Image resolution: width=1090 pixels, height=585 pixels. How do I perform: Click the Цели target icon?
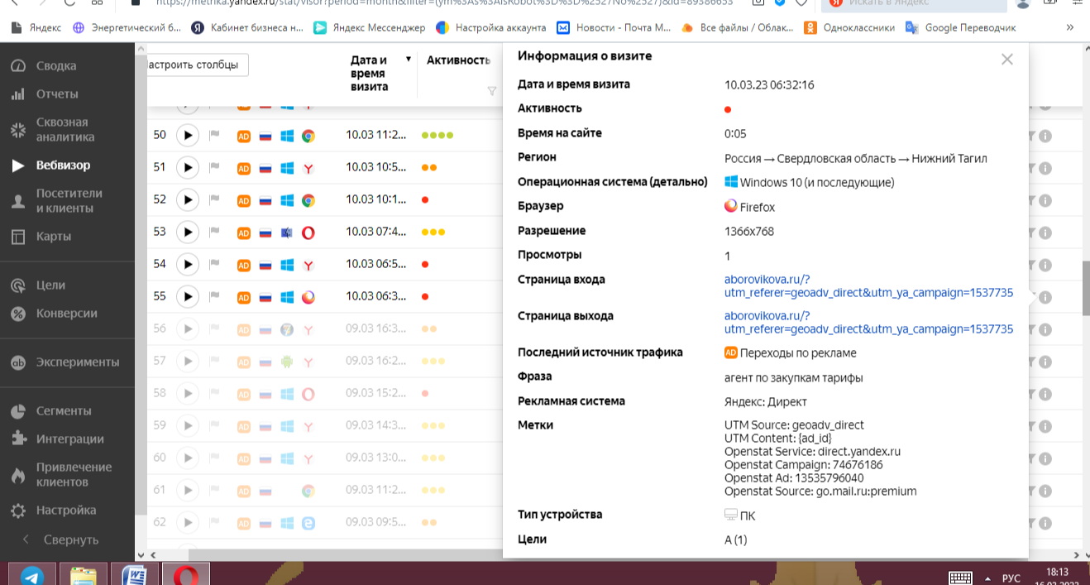coord(18,285)
